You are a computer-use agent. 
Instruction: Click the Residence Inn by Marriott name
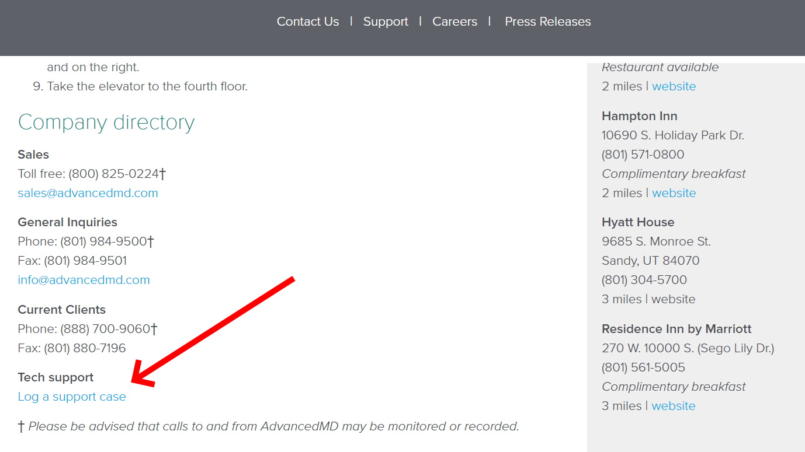(x=676, y=329)
